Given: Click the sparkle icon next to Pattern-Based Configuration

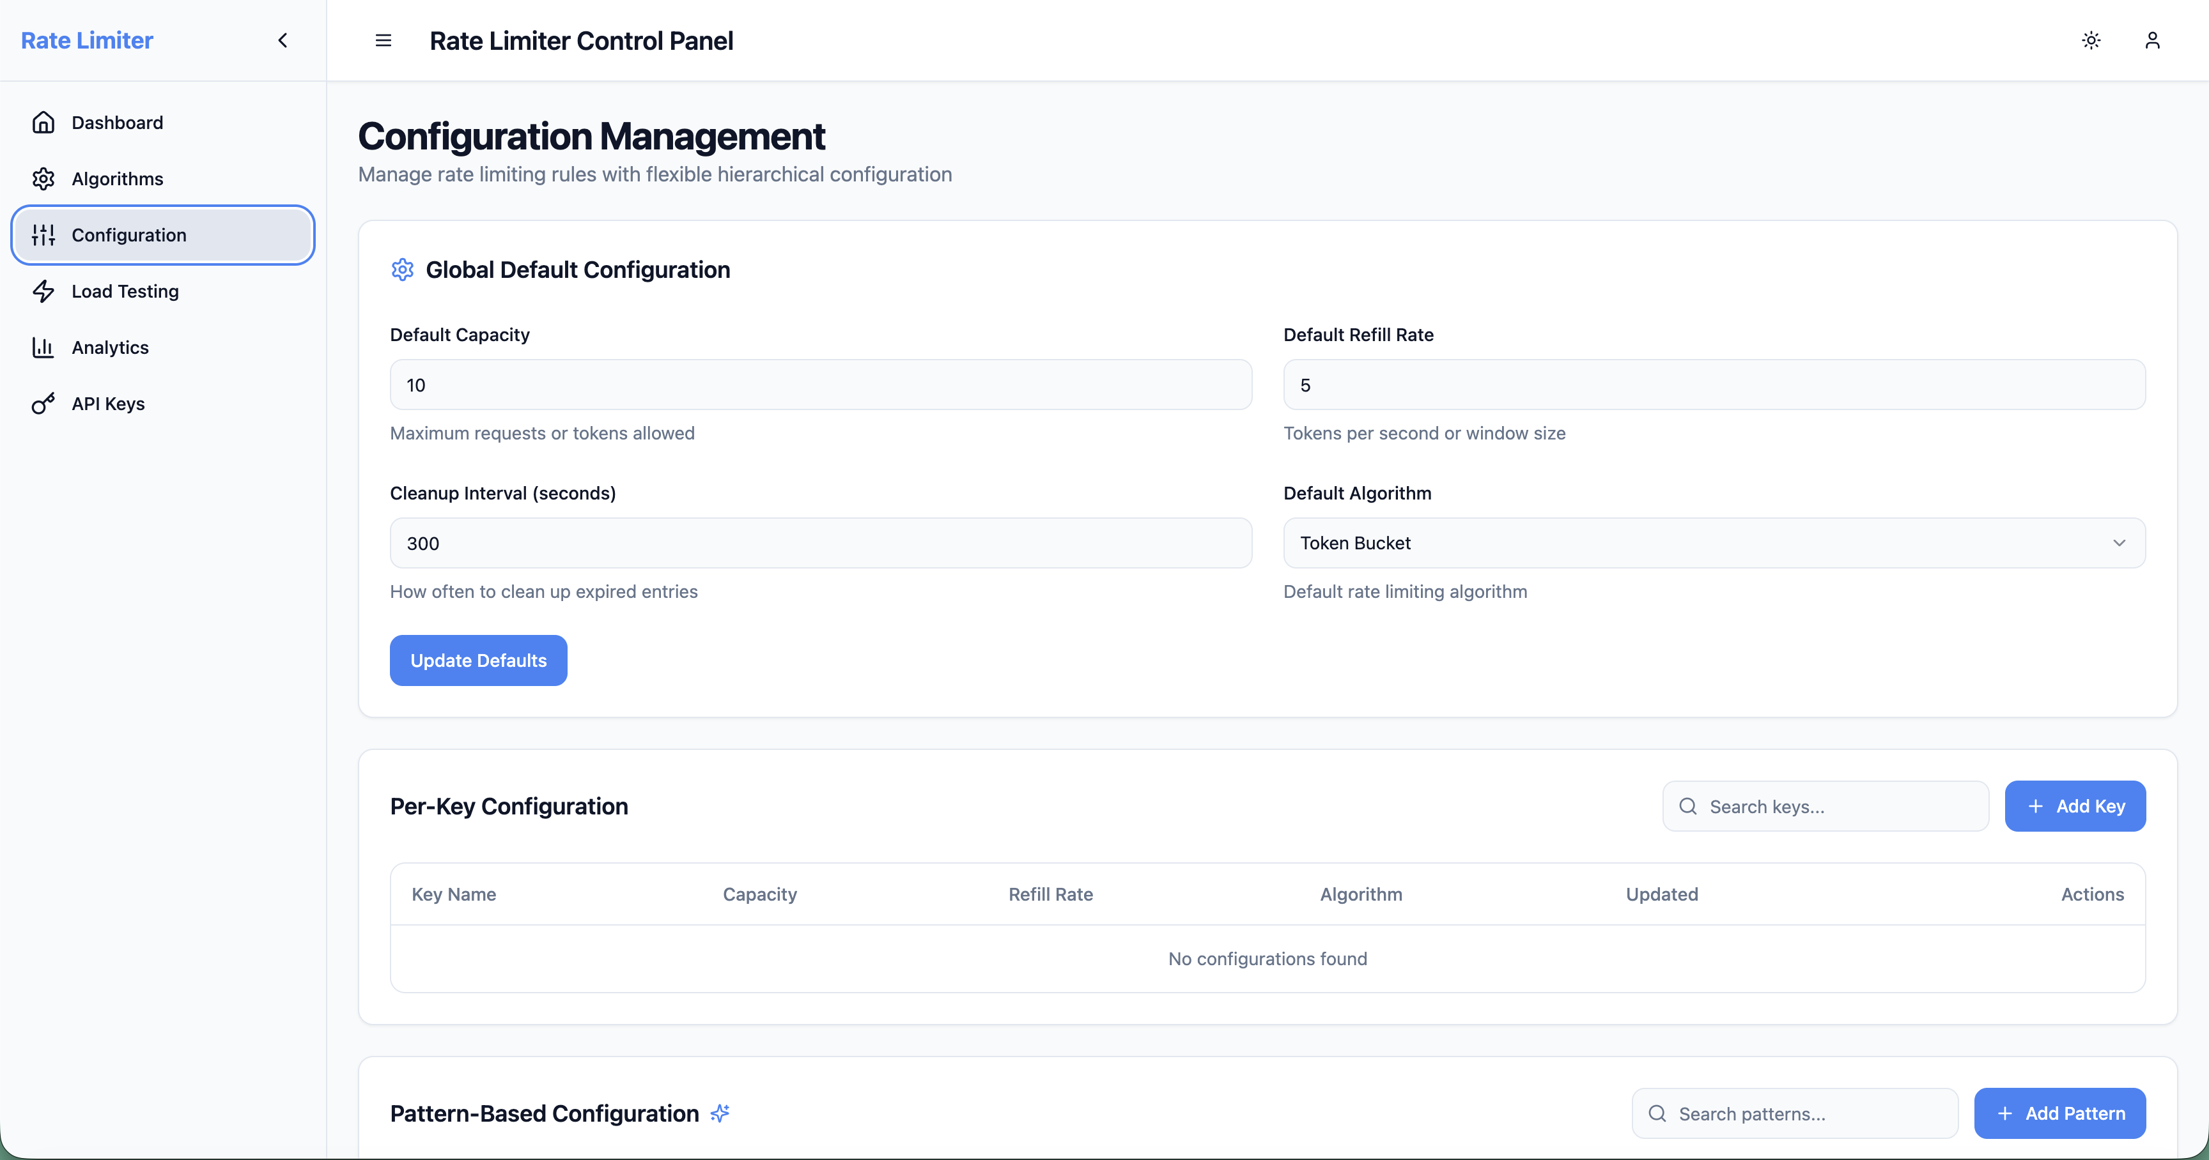Looking at the screenshot, I should point(720,1113).
